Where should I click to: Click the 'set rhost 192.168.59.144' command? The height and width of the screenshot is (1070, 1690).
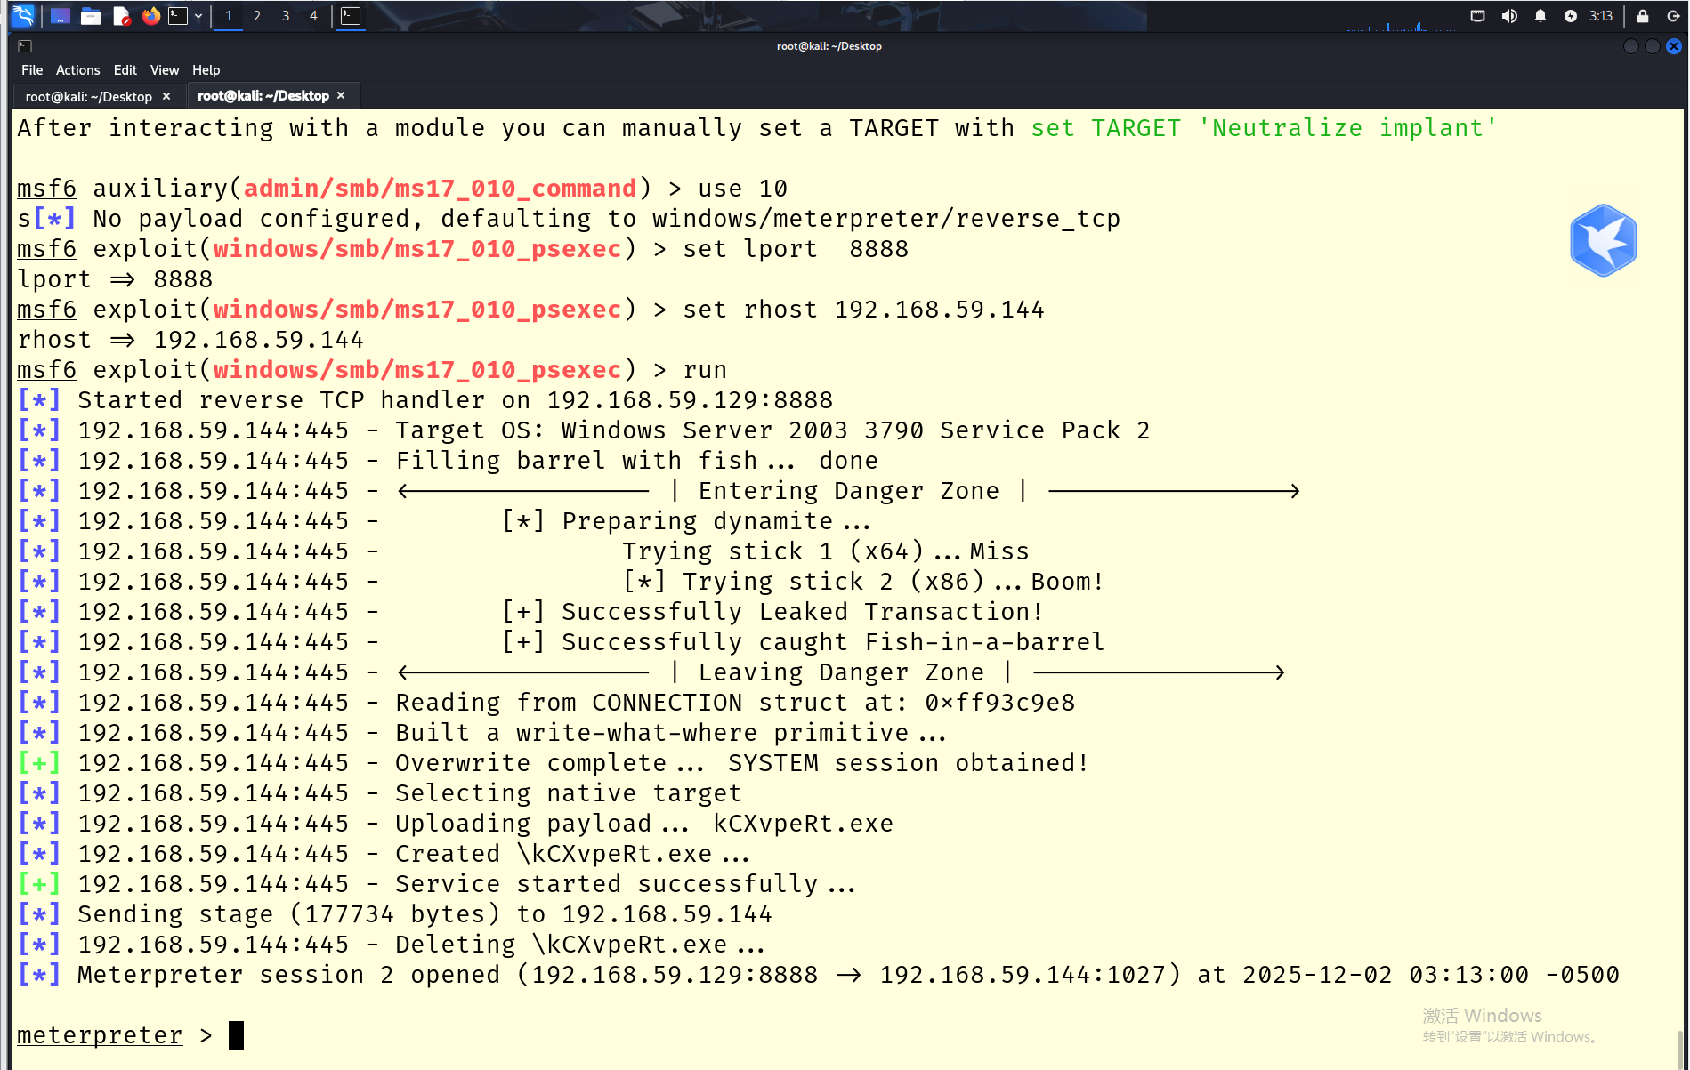point(863,310)
